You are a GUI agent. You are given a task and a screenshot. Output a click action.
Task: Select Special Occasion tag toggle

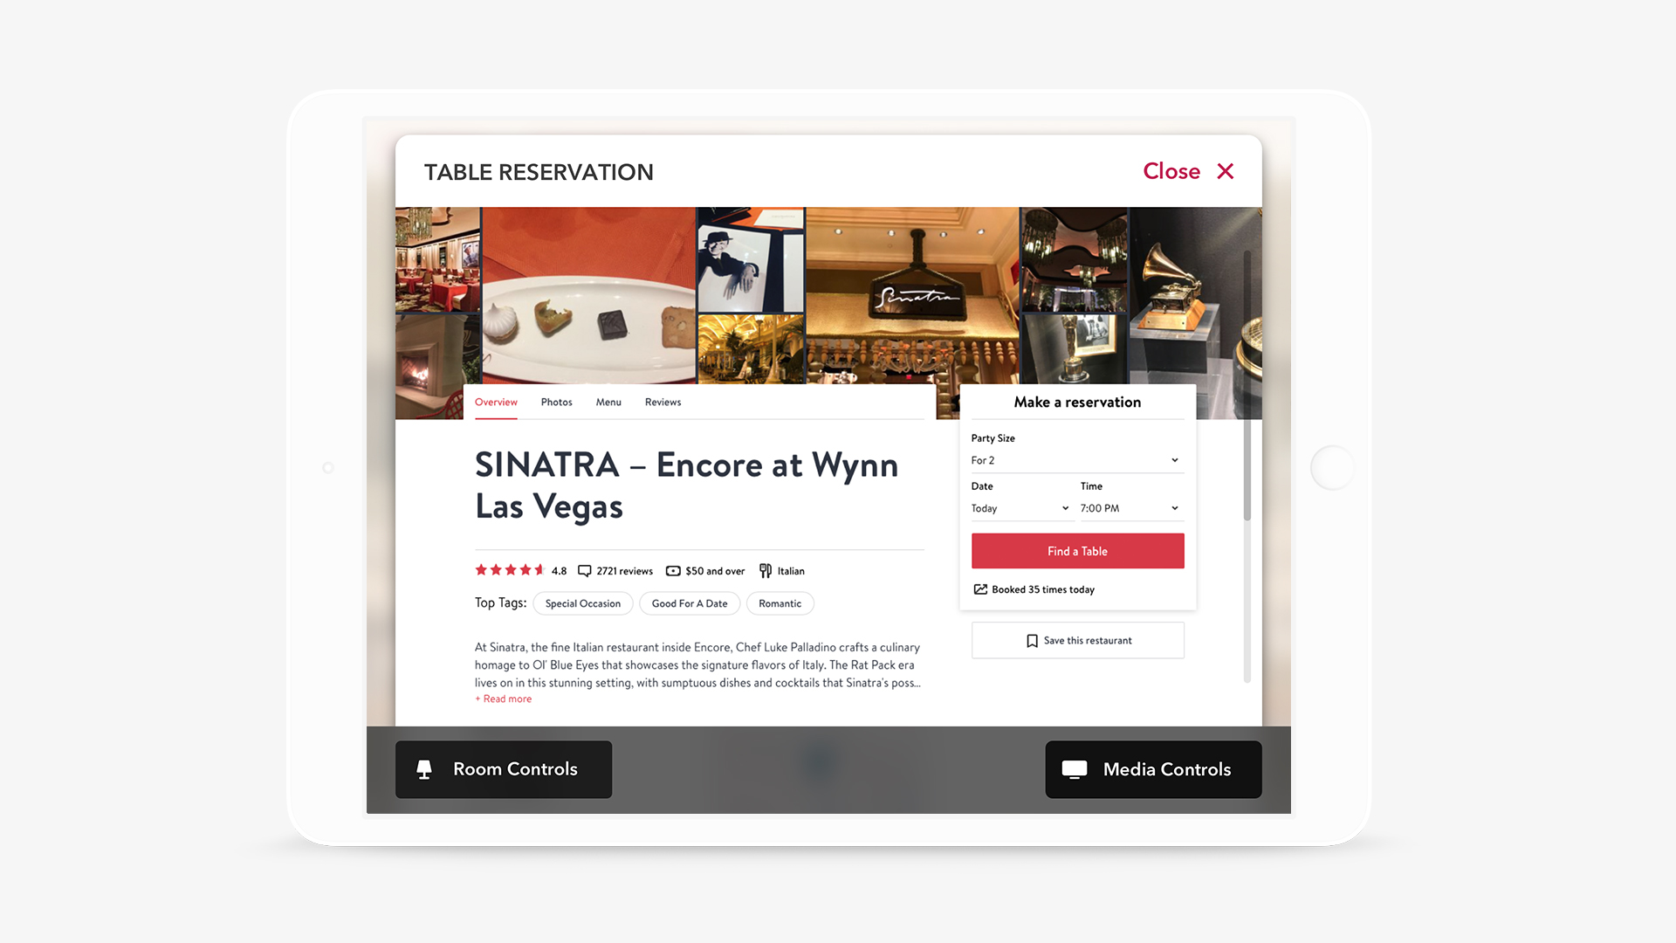point(581,603)
